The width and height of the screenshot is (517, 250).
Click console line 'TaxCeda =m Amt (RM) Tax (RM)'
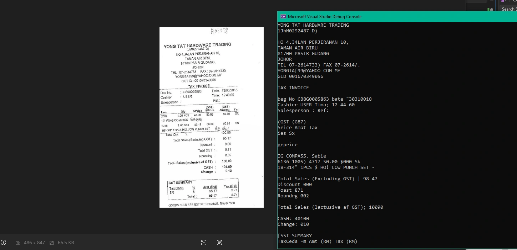tap(318, 241)
